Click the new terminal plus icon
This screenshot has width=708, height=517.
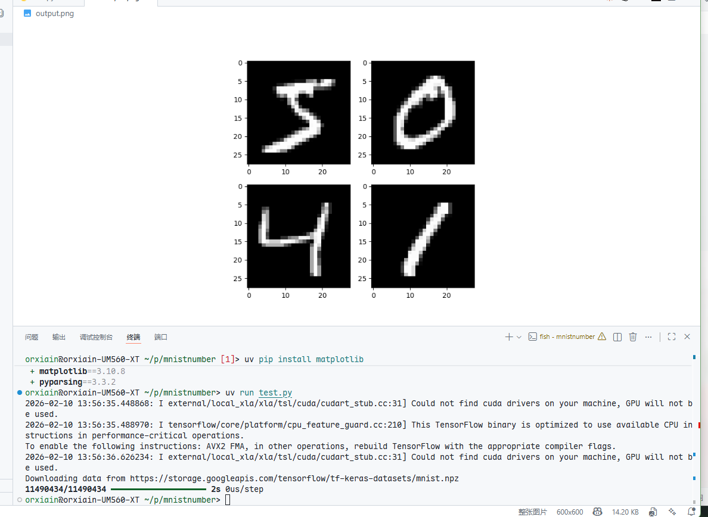(508, 337)
